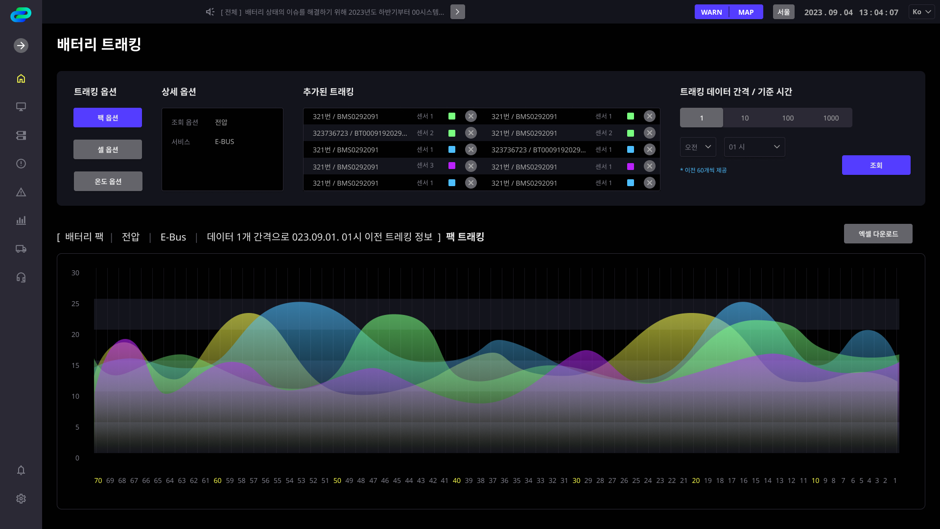Click the 20 marker on the chart x-axis
This screenshot has width=940, height=529.
click(696, 481)
